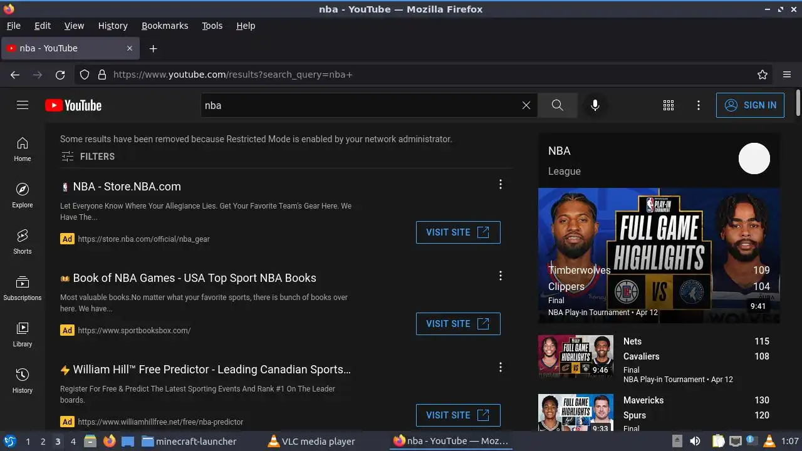Open the YouTube apps grid
The image size is (802, 451).
(x=669, y=105)
